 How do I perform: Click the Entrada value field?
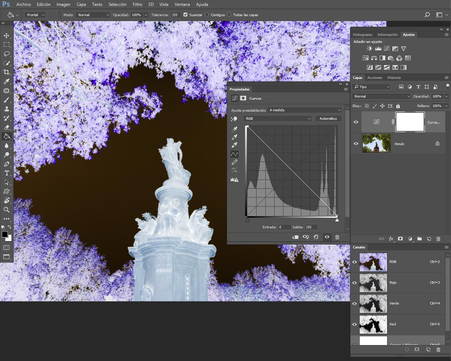pyautogui.click(x=284, y=227)
